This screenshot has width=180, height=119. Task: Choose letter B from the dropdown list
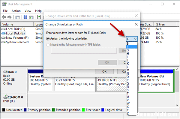(x=132, y=43)
